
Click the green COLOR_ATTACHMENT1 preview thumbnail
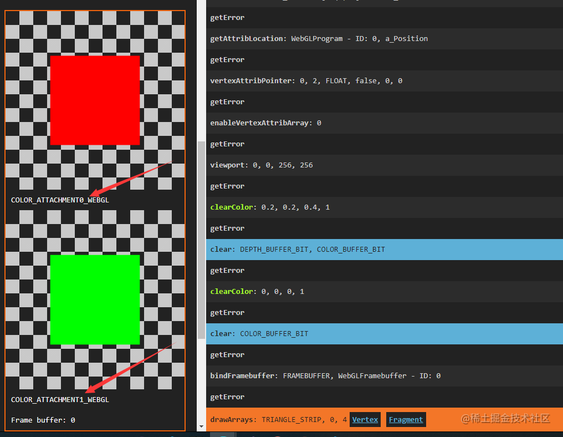pyautogui.click(x=95, y=299)
